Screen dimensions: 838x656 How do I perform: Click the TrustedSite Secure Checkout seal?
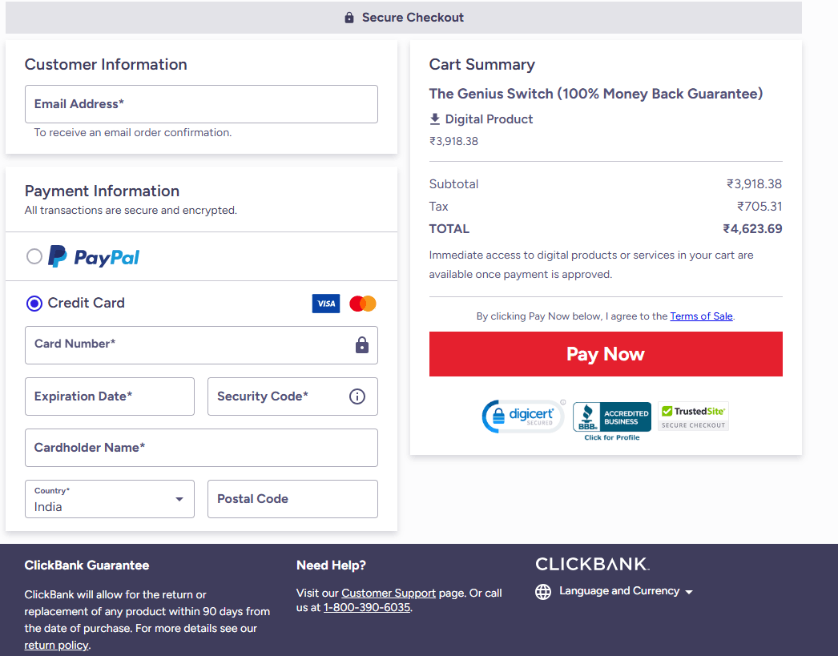(x=692, y=416)
